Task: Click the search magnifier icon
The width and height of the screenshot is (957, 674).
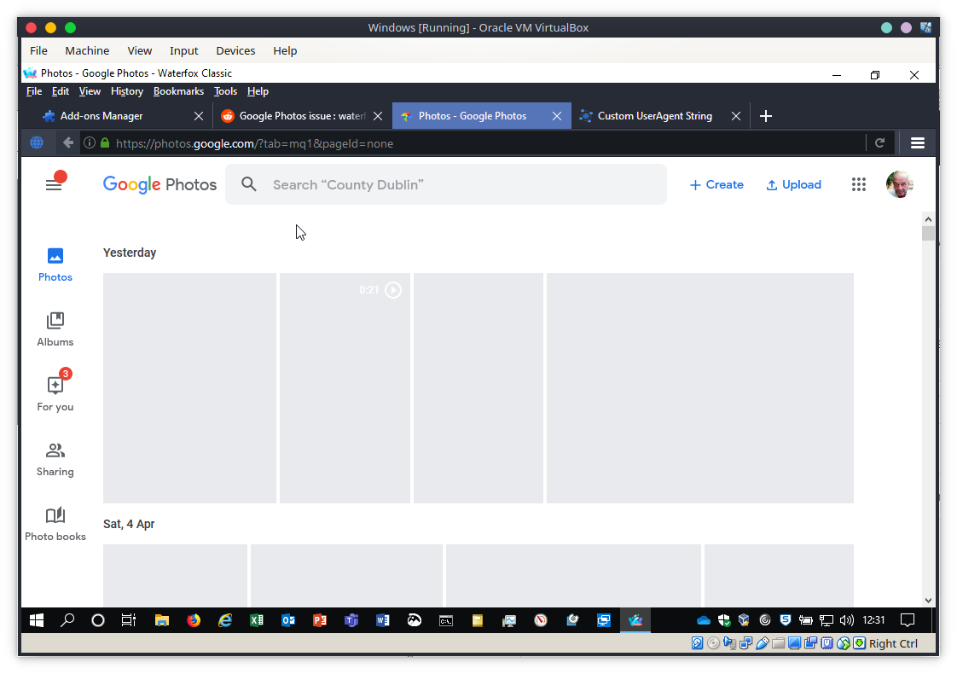Action: click(248, 184)
